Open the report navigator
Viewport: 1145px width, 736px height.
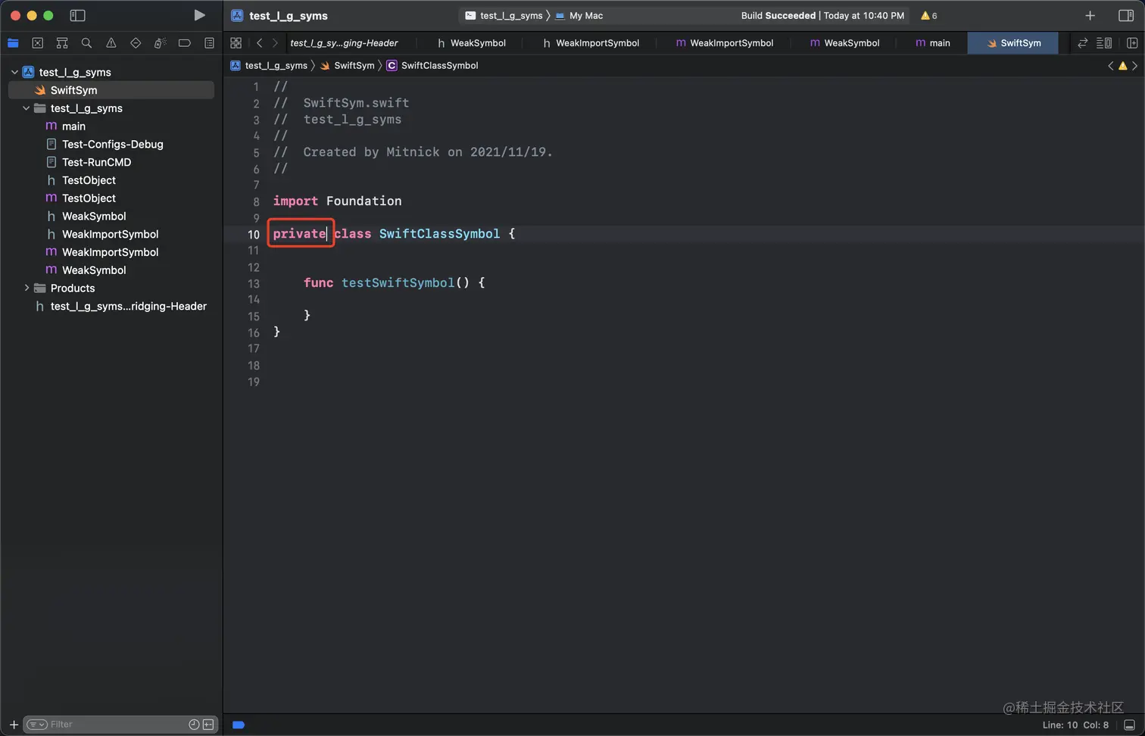(209, 43)
